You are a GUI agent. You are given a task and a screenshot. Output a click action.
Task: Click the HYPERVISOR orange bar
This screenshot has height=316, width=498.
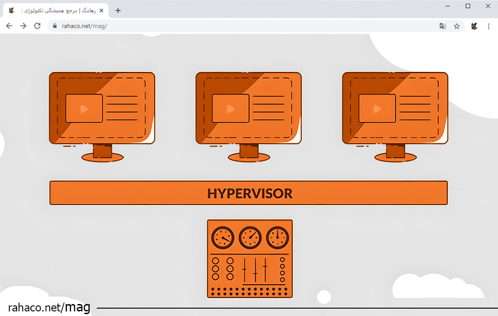(249, 193)
